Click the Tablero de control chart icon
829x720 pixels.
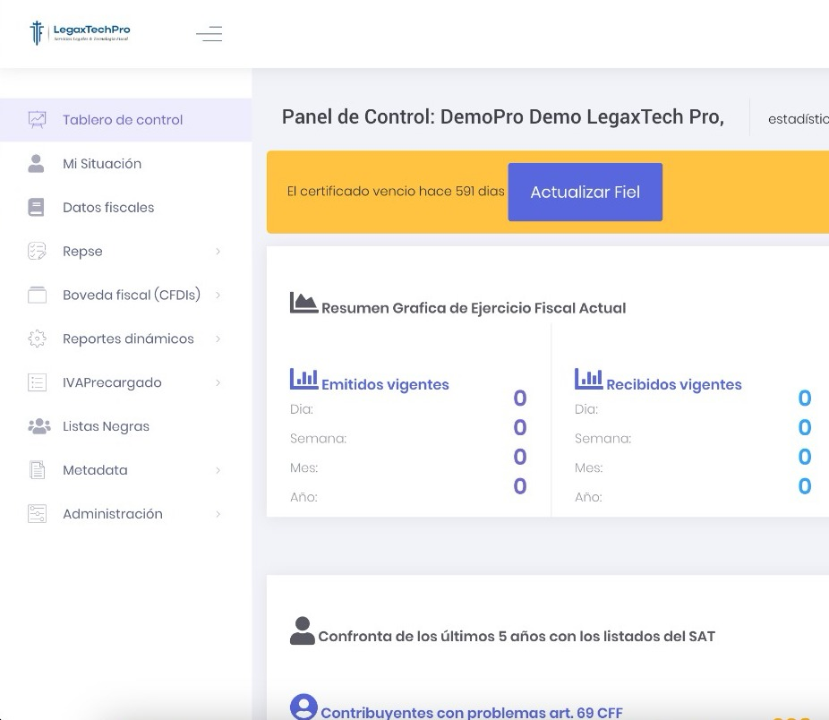coord(37,120)
